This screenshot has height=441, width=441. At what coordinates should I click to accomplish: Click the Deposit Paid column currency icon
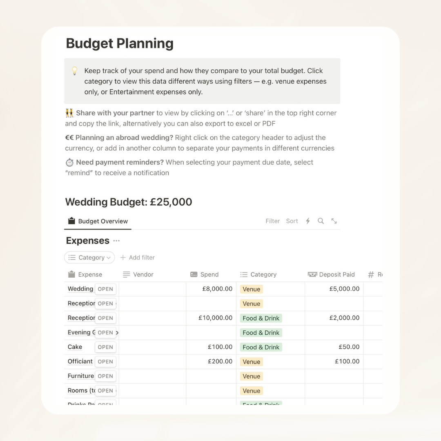point(312,274)
